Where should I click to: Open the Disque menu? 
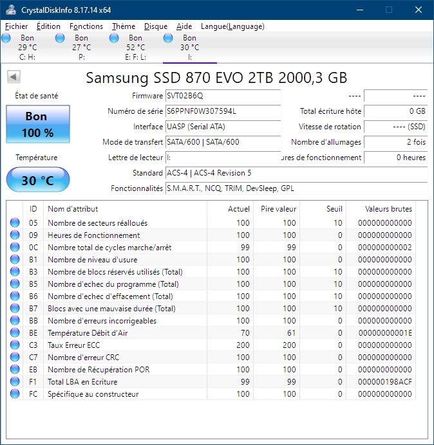(x=156, y=26)
